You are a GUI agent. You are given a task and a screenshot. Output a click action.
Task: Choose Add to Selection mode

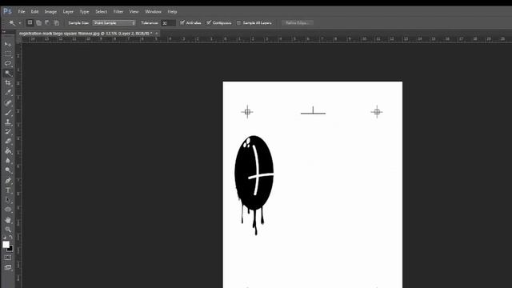tap(38, 23)
